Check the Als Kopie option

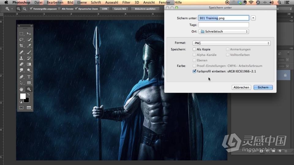click(x=194, y=49)
